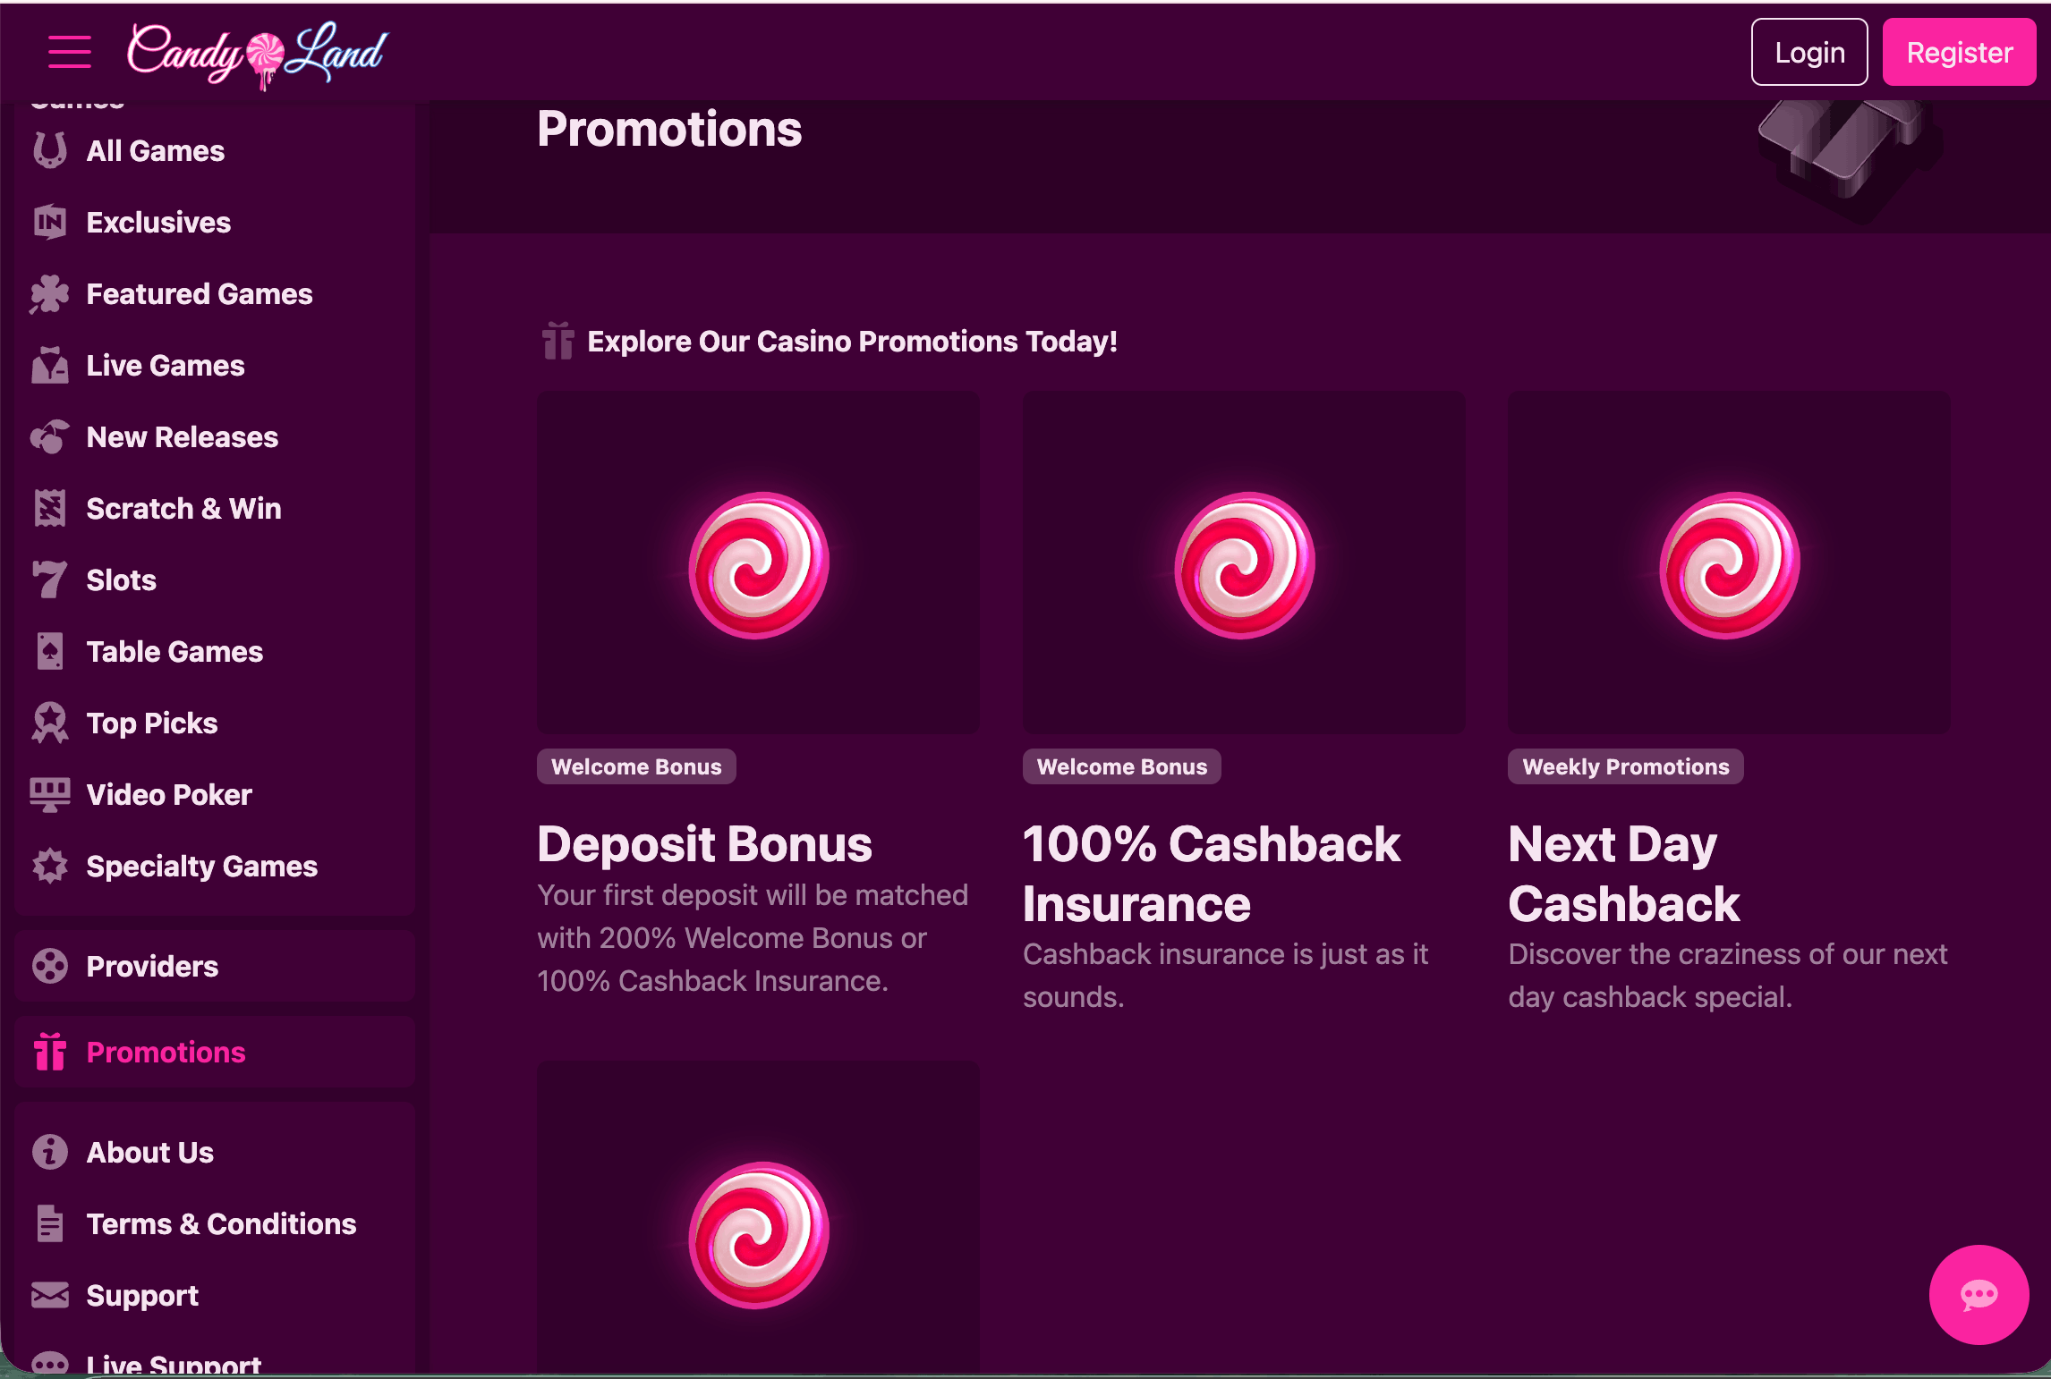Click the All Games horseshoe icon
2051x1379 pixels.
click(x=50, y=150)
